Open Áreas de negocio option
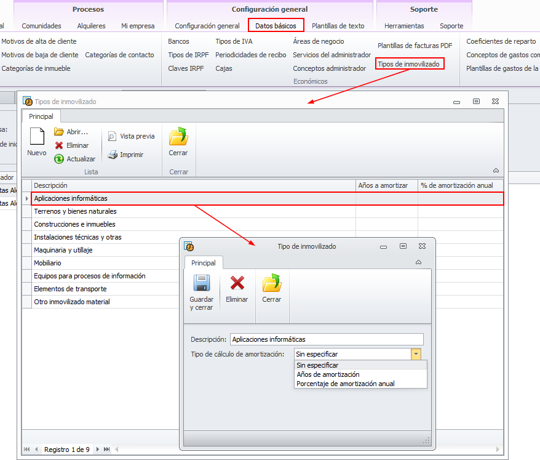Screen dimensions: 540x460 [319, 41]
